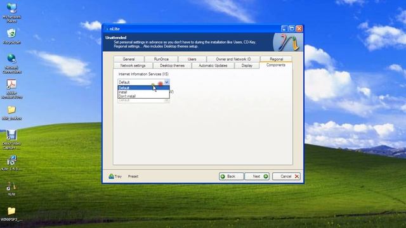Image resolution: width=406 pixels, height=228 pixels.
Task: Open the Desktop themes tab
Action: 172,66
